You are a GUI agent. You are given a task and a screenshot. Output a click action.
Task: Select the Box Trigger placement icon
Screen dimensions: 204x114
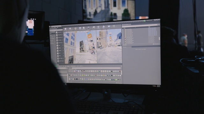point(58,58)
